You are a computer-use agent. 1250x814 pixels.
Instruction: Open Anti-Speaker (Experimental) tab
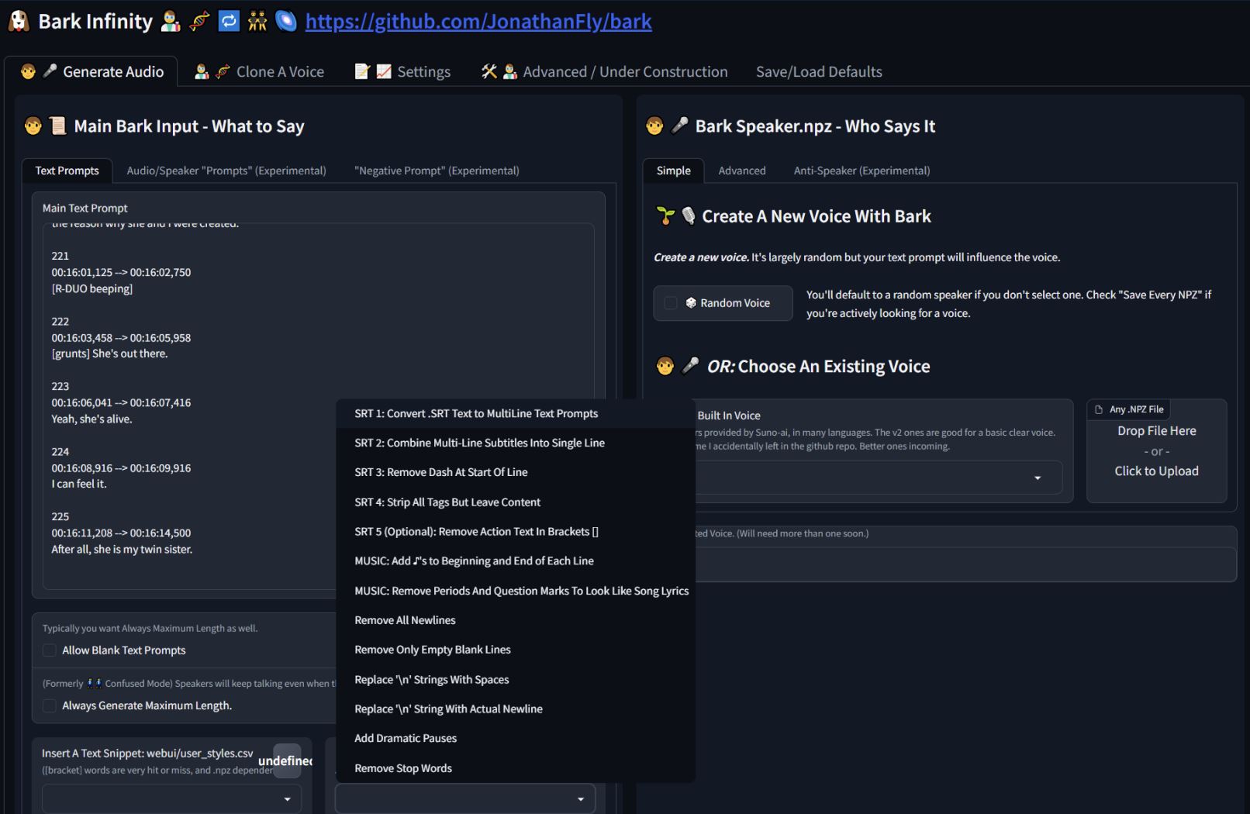point(862,171)
